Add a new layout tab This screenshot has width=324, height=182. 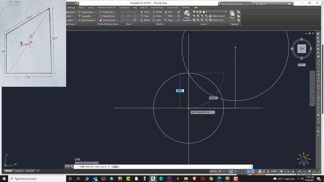[38, 171]
